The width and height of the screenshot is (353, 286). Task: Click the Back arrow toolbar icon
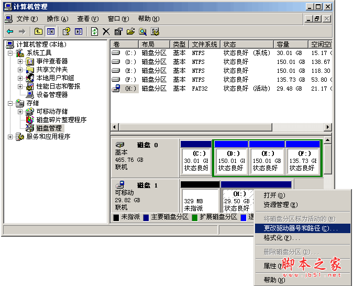point(10,31)
